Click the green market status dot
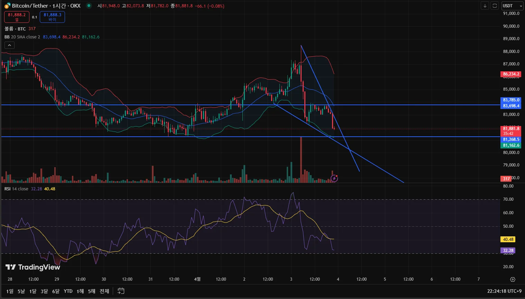 89,6
